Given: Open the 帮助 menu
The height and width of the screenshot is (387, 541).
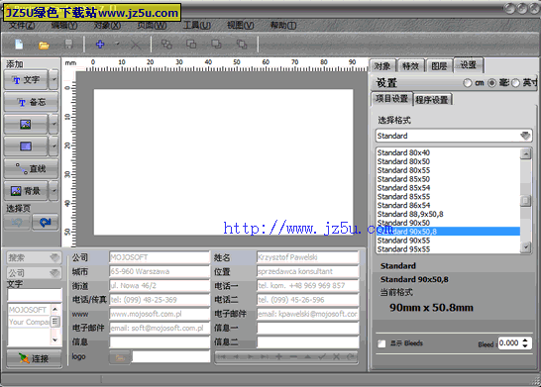Looking at the screenshot, I should 283,26.
